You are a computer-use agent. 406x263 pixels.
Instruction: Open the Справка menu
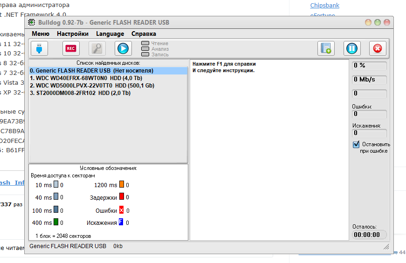tap(144, 34)
